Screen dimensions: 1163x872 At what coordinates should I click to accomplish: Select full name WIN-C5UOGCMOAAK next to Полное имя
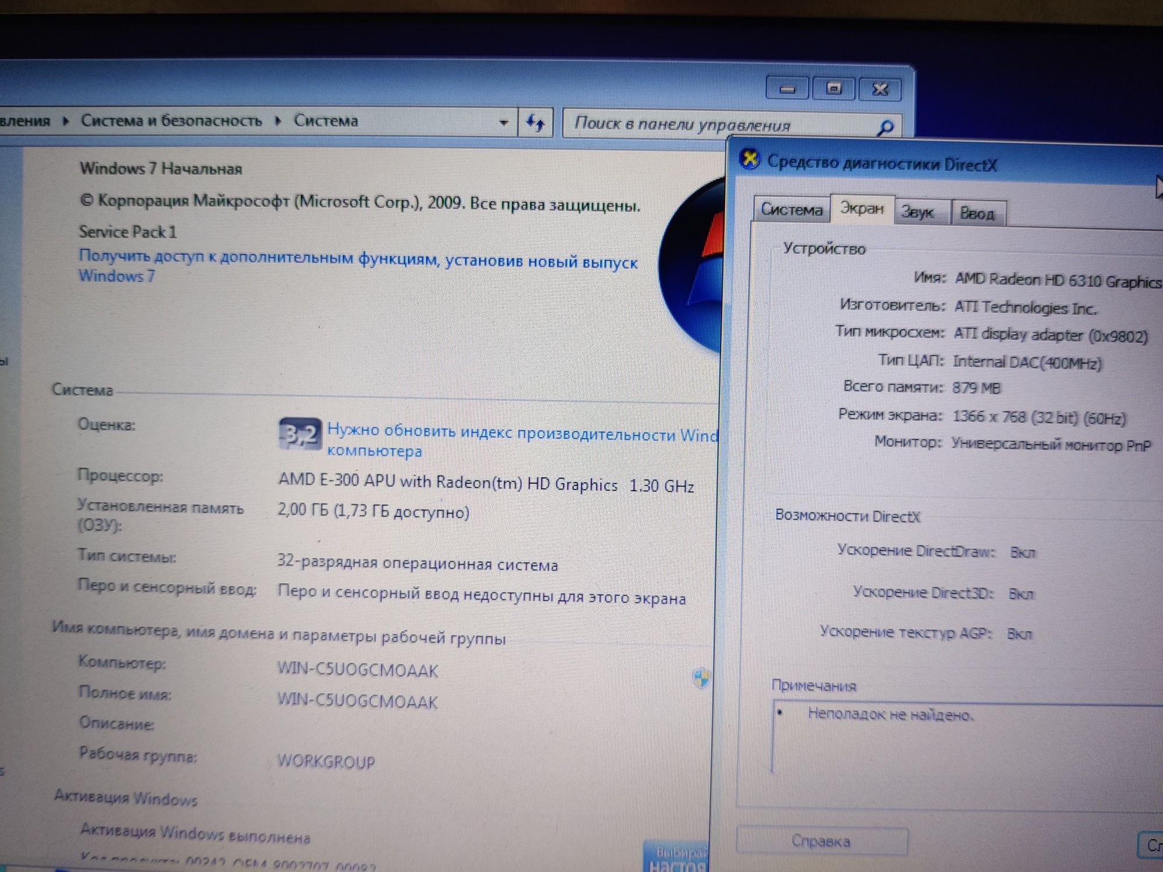pos(358,701)
